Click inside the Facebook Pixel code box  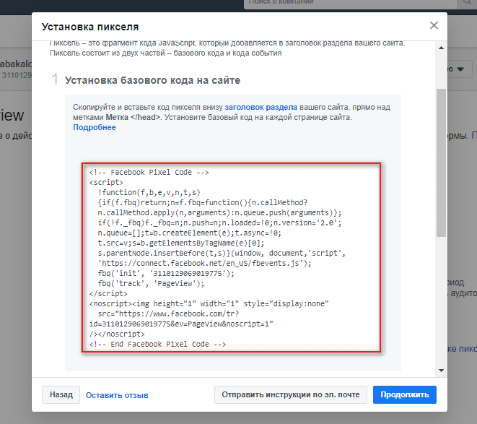pyautogui.click(x=231, y=258)
